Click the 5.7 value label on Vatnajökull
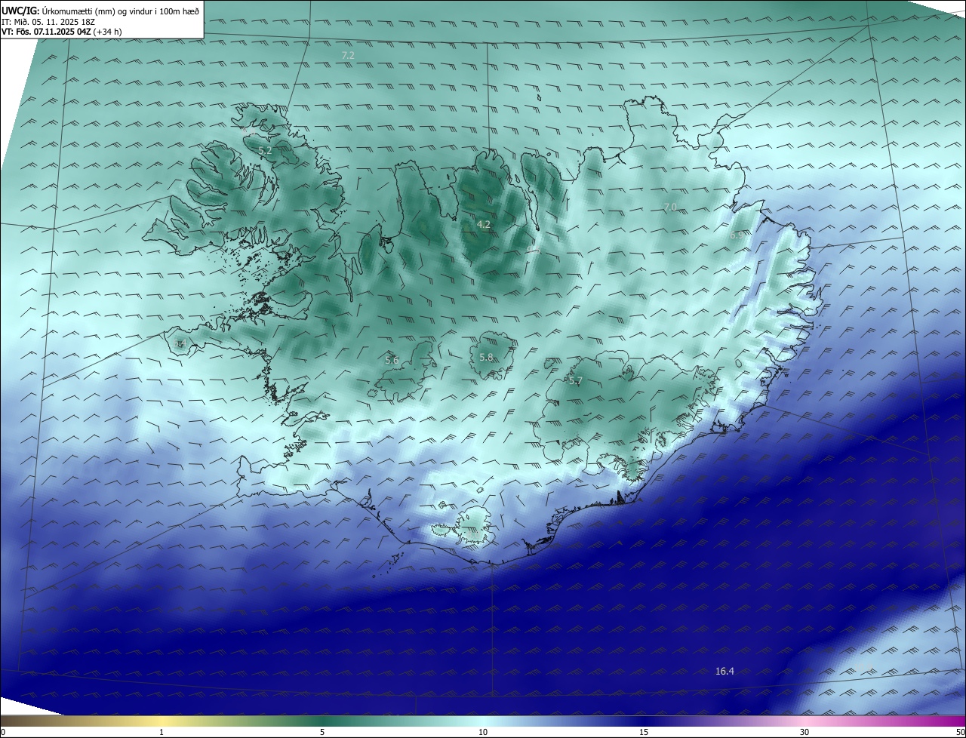The width and height of the screenshot is (966, 738). [575, 381]
